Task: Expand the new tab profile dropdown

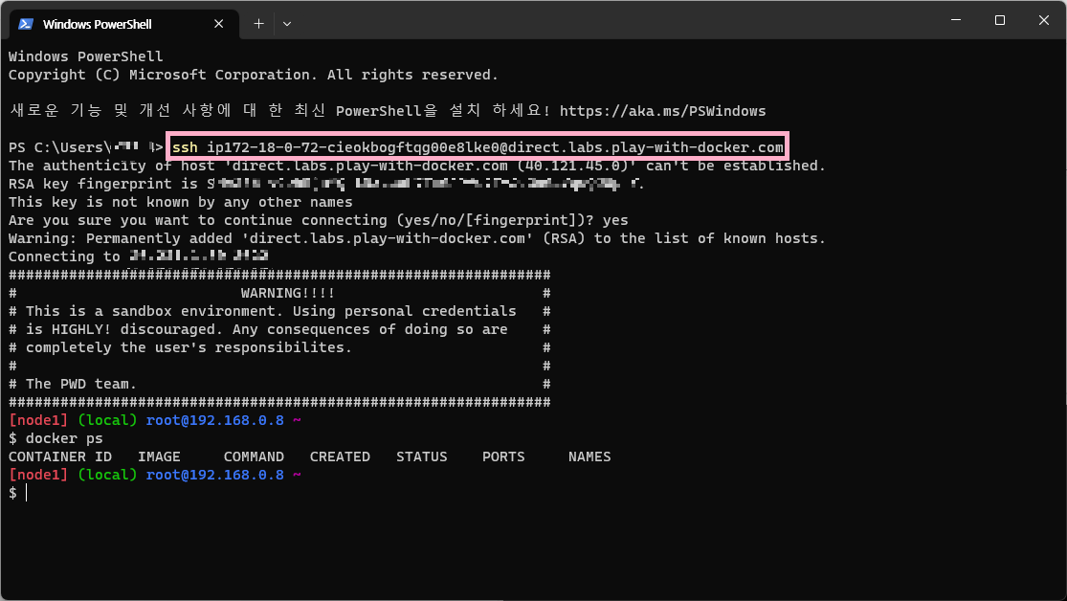Action: tap(287, 24)
